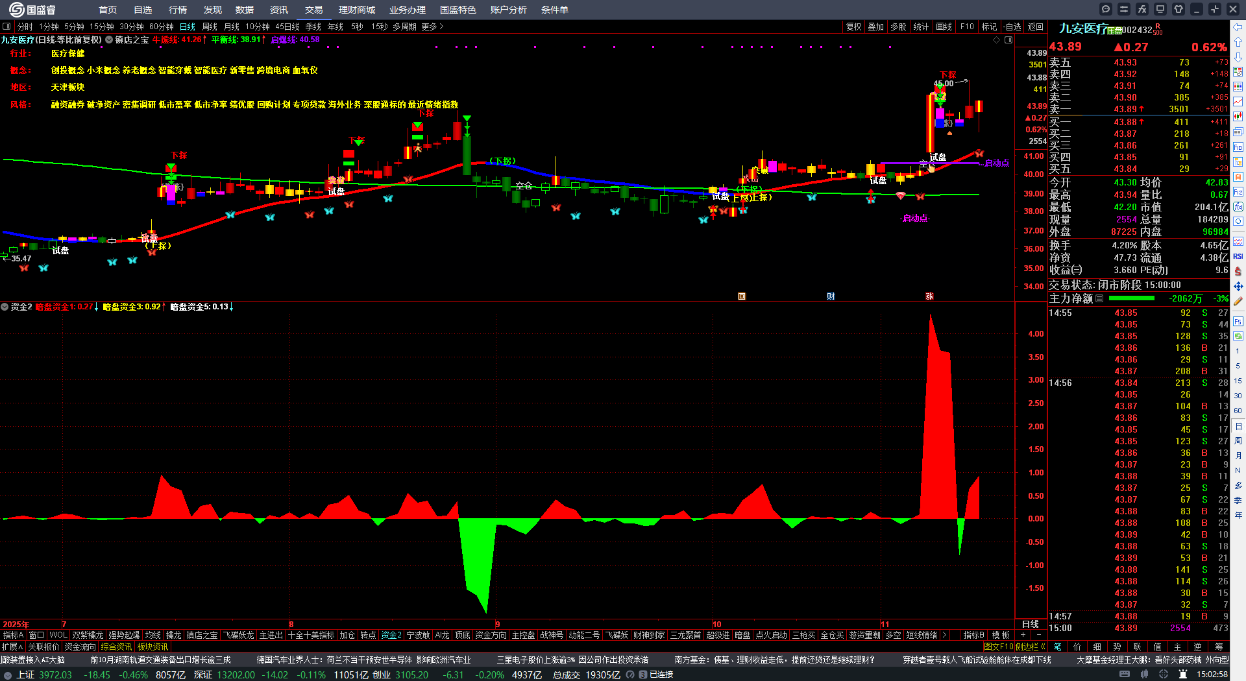Open the skin (shirt) theme icon

[x=1179, y=9]
